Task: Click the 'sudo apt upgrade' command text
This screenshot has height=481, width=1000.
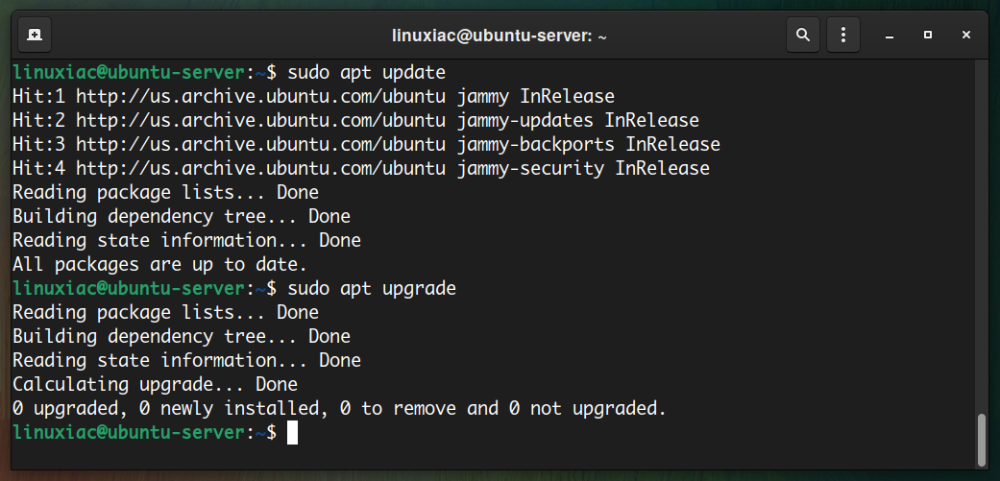Action: pos(372,289)
